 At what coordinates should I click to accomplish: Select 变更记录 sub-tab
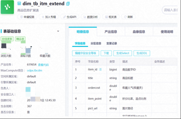click(x=112, y=43)
